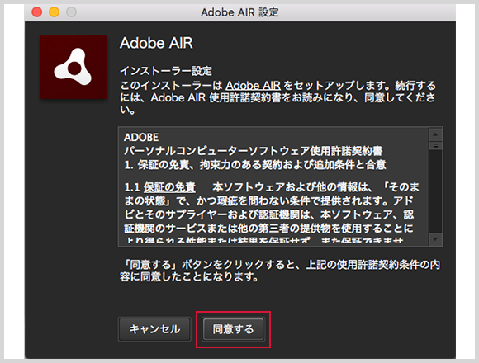Click the empty license scrollbar track

[435, 191]
